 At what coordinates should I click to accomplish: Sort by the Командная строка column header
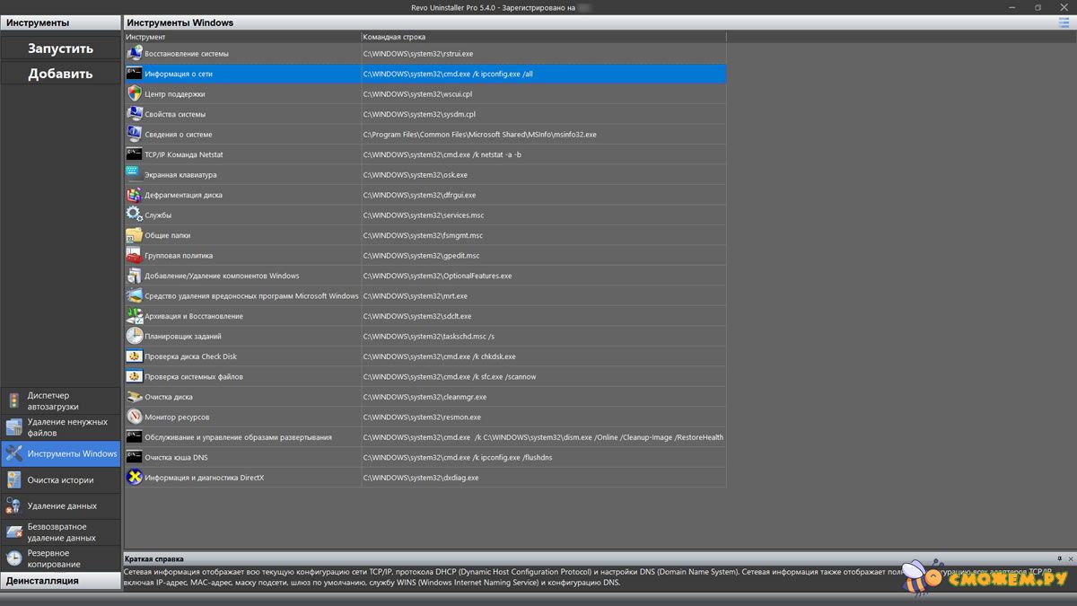pyautogui.click(x=542, y=37)
